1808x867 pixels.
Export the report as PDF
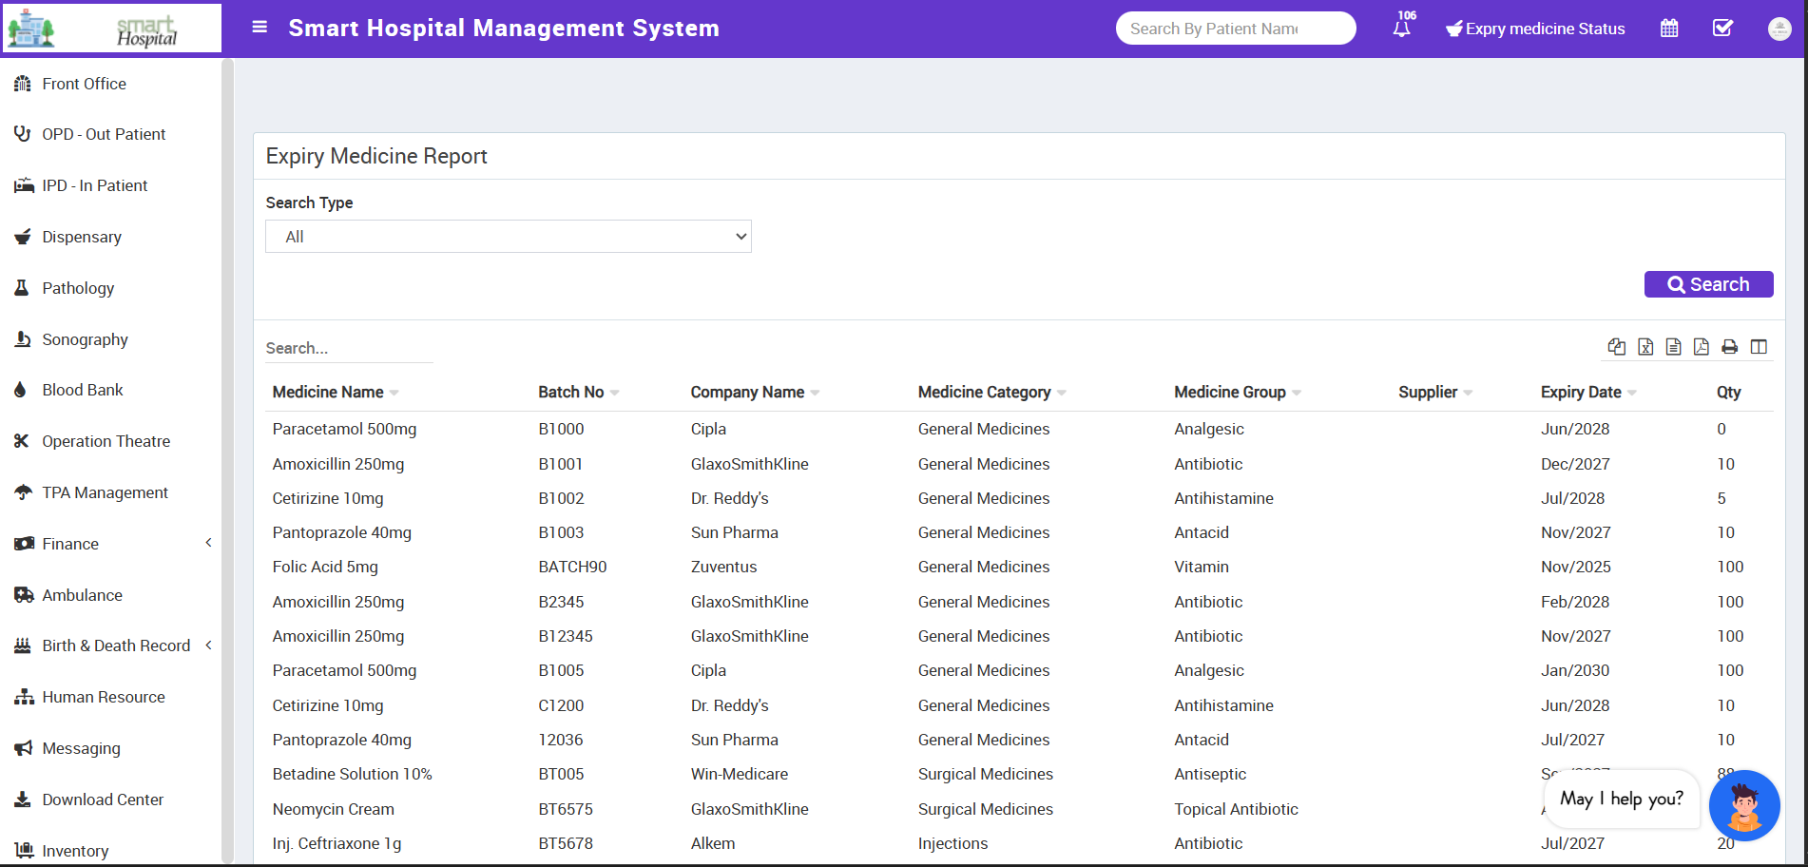pos(1702,347)
